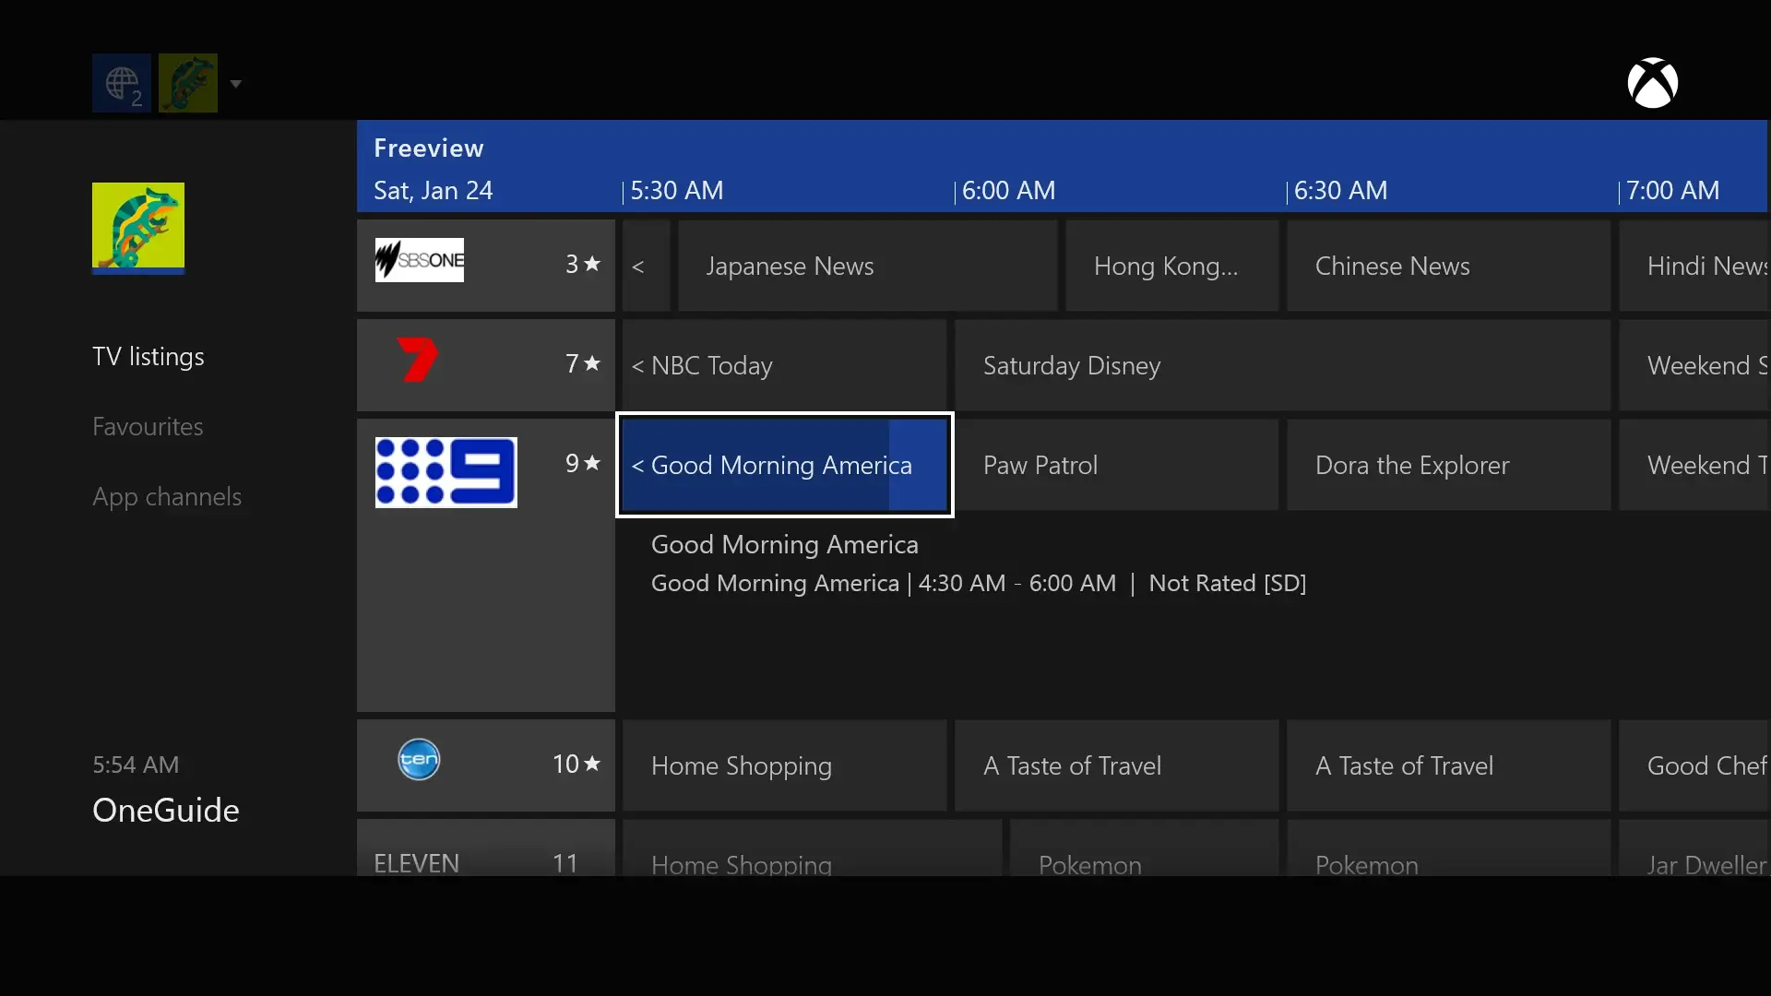
Task: Select the SBS ONE channel logo
Action: tap(420, 261)
